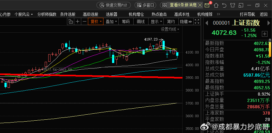The height and width of the screenshot is (133, 272).
Task: Open 高成长性 menu item
Action: (182, 14)
